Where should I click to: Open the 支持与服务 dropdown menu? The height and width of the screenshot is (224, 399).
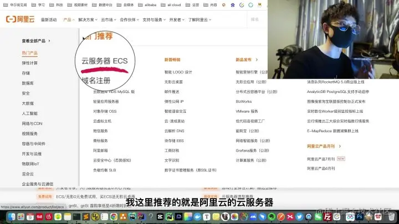point(154,19)
